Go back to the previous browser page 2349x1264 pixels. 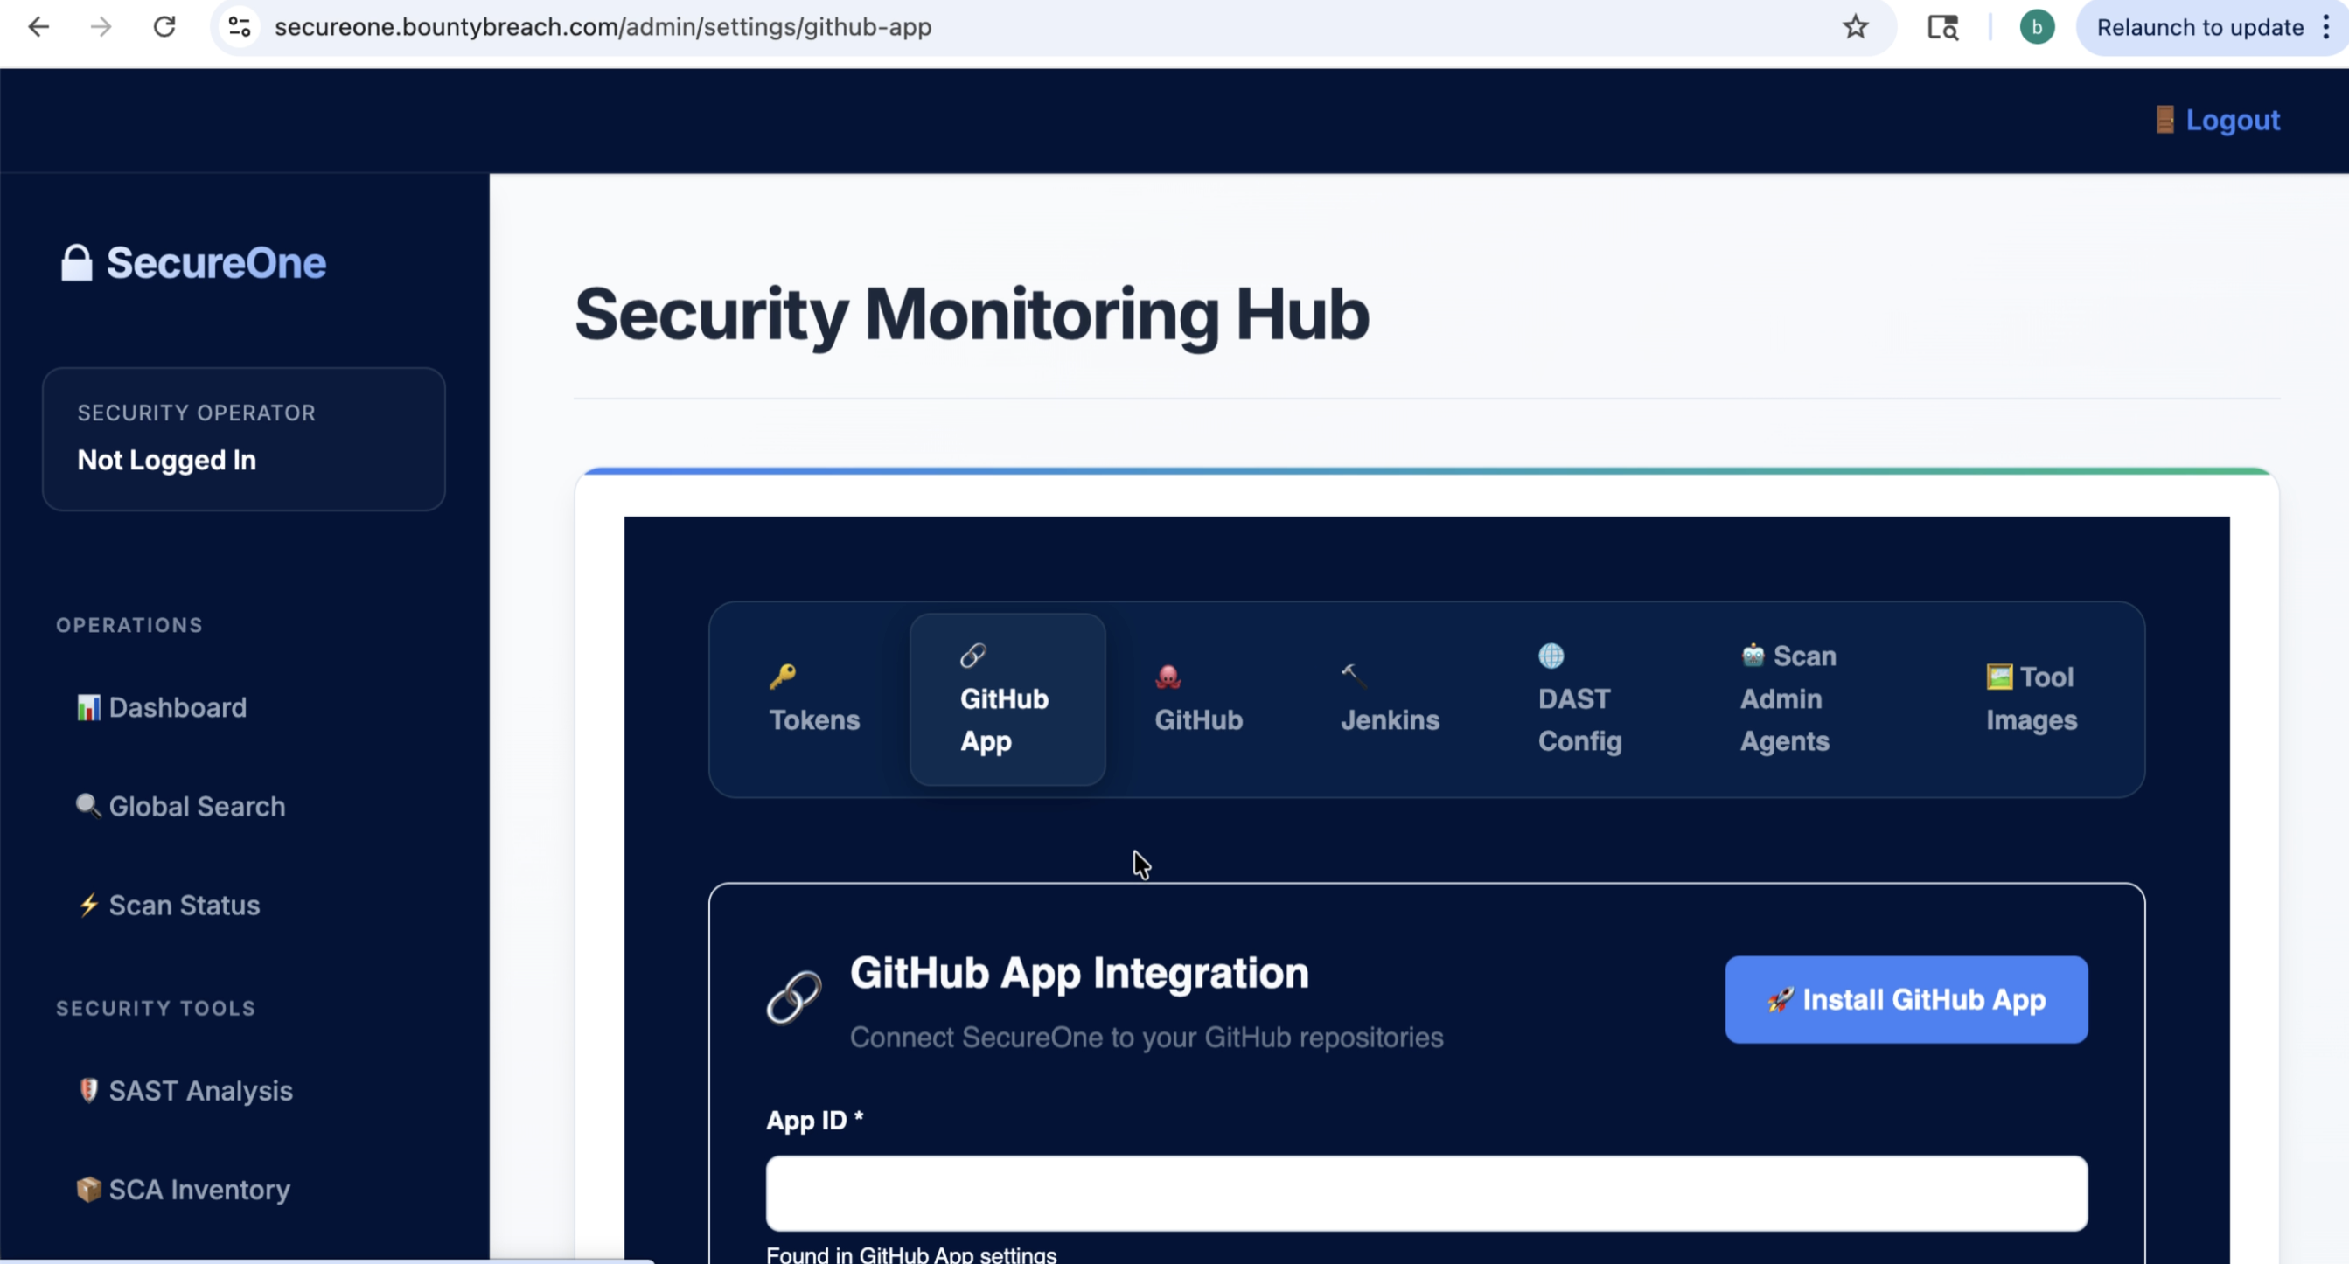pos(38,27)
